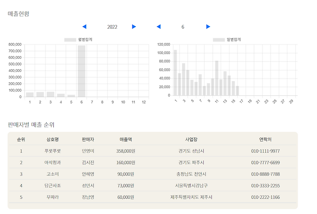Click phone number 010-1111-9977
Image resolution: width=317 pixels, height=214 pixels.
click(x=265, y=151)
